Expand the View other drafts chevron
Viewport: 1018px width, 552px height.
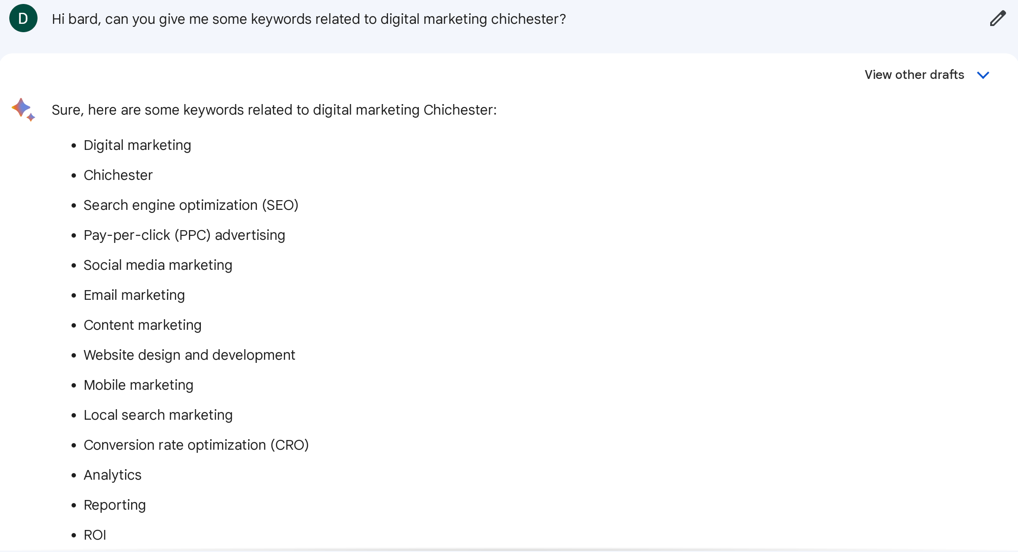click(x=983, y=75)
